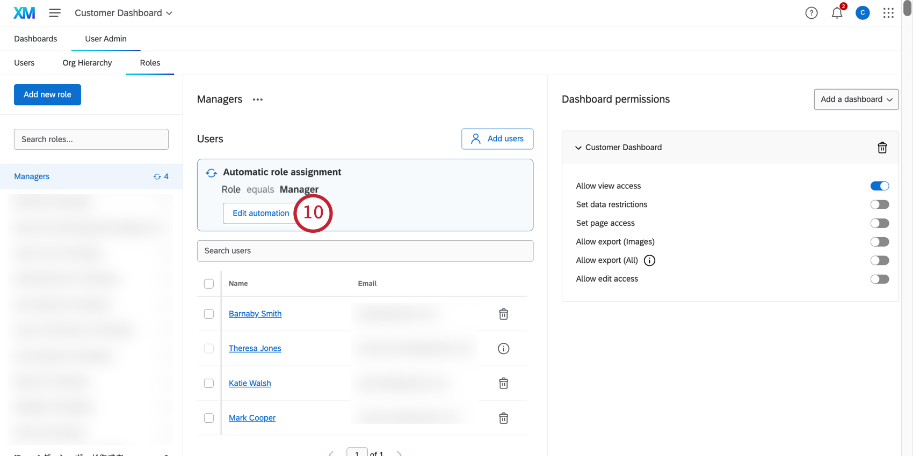This screenshot has height=456, width=913.
Task: Open the Customer Dashboard title dropdown
Action: 124,13
